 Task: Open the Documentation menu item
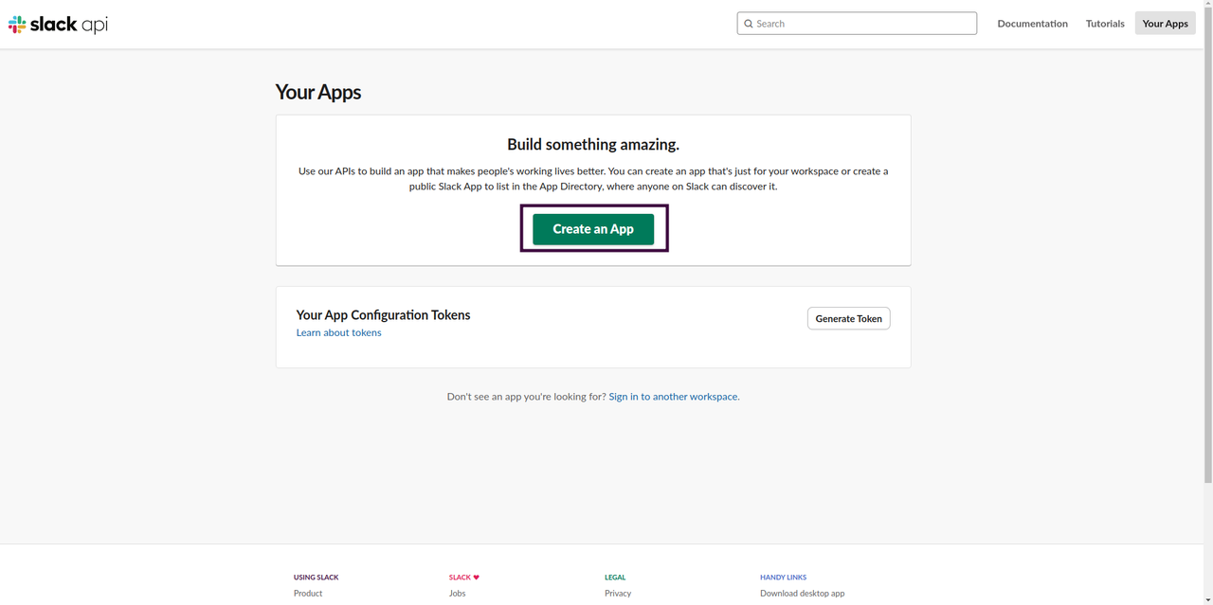(x=1032, y=24)
